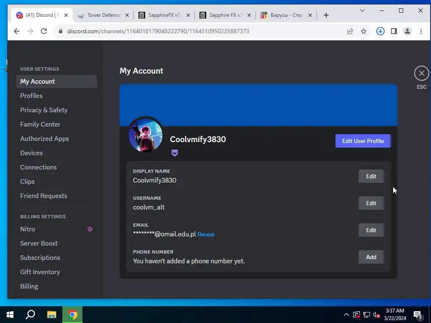Close the Вирусы tab
Viewport: 431px width, 323px height.
tap(310, 15)
